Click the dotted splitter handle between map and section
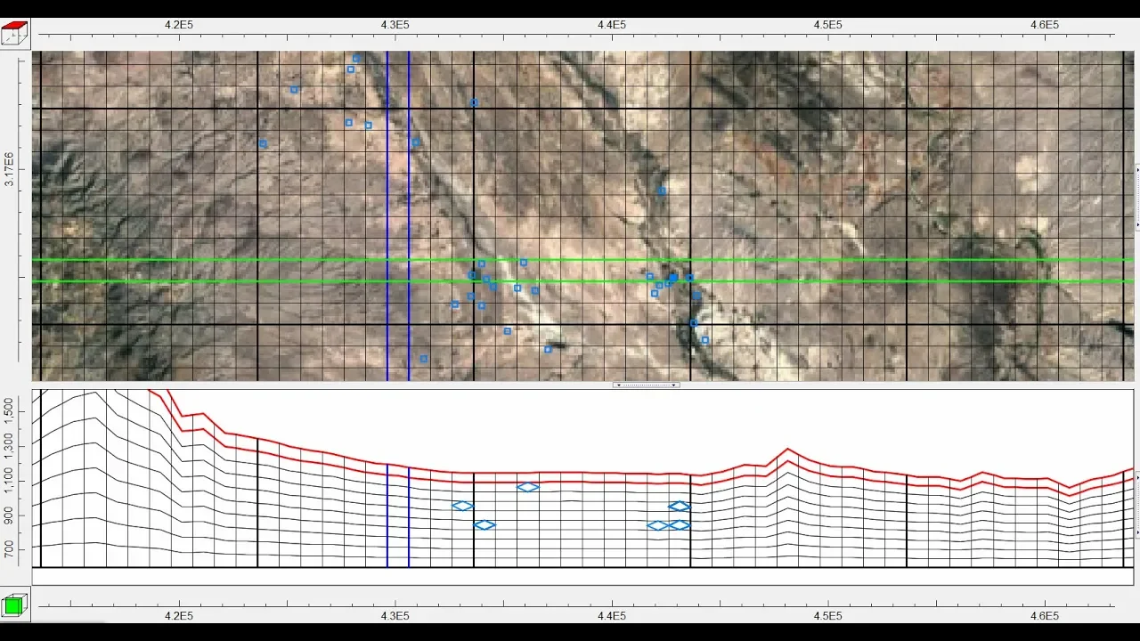1140x641 pixels. (x=646, y=385)
